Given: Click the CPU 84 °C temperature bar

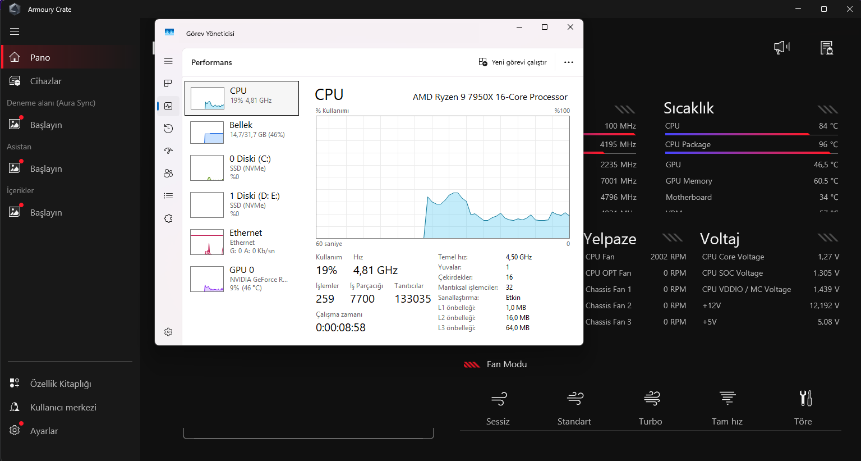Looking at the screenshot, I should click(x=752, y=134).
